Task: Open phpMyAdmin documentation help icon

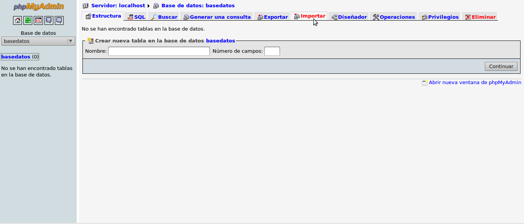Action: [49, 20]
